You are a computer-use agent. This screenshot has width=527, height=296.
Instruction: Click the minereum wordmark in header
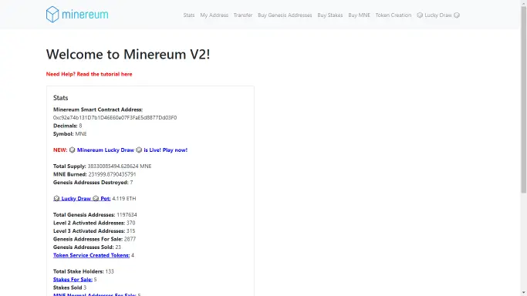pyautogui.click(x=85, y=15)
